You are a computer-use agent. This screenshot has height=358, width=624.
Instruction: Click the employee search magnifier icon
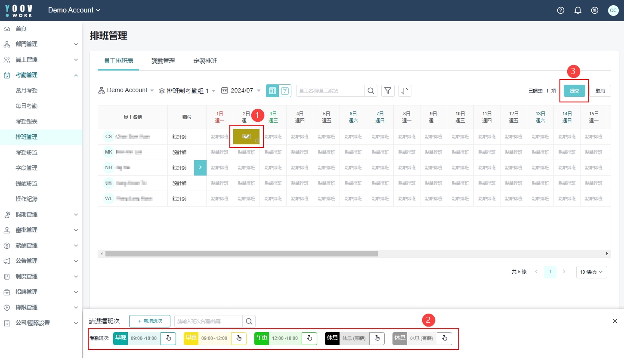coord(371,90)
